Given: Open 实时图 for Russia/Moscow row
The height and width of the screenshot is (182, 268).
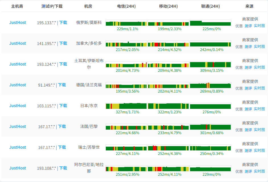Looking at the screenshot, I should click(259, 26).
